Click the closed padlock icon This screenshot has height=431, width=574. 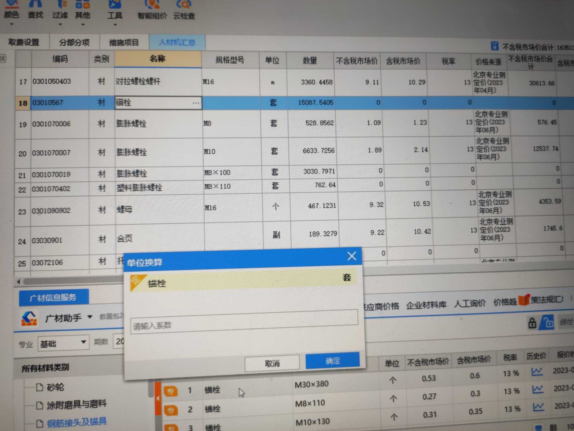[x=532, y=323]
